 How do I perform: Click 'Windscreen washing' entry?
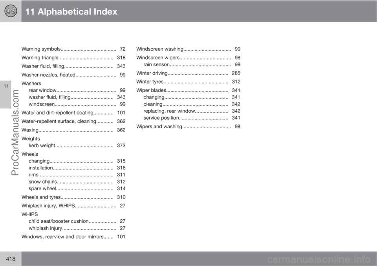(188, 49)
